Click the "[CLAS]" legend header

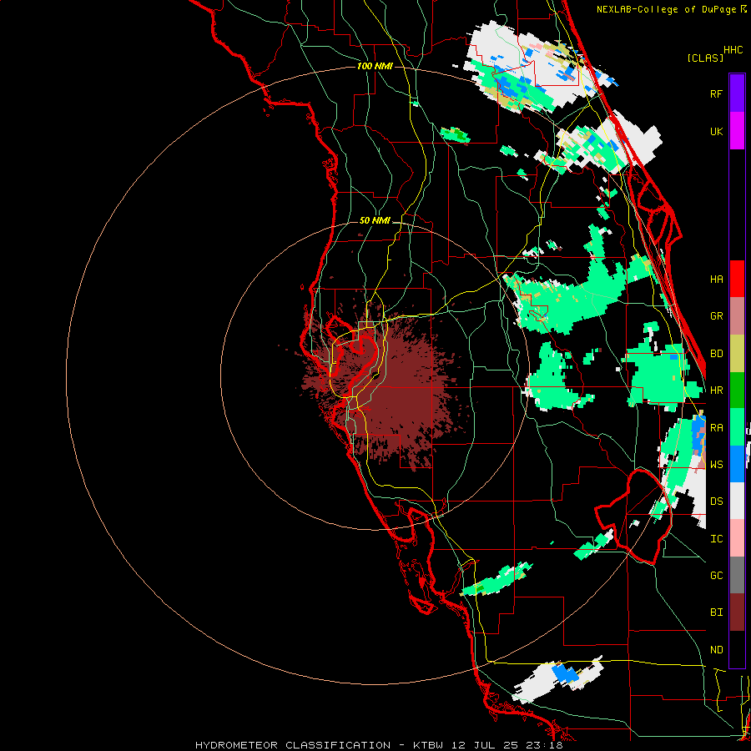pyautogui.click(x=705, y=58)
